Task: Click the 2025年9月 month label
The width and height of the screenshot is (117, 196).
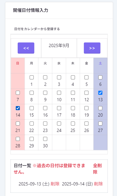Action: (x=59, y=45)
